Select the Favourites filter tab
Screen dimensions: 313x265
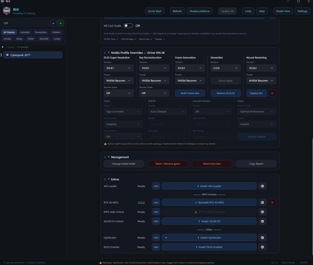[x=41, y=32]
